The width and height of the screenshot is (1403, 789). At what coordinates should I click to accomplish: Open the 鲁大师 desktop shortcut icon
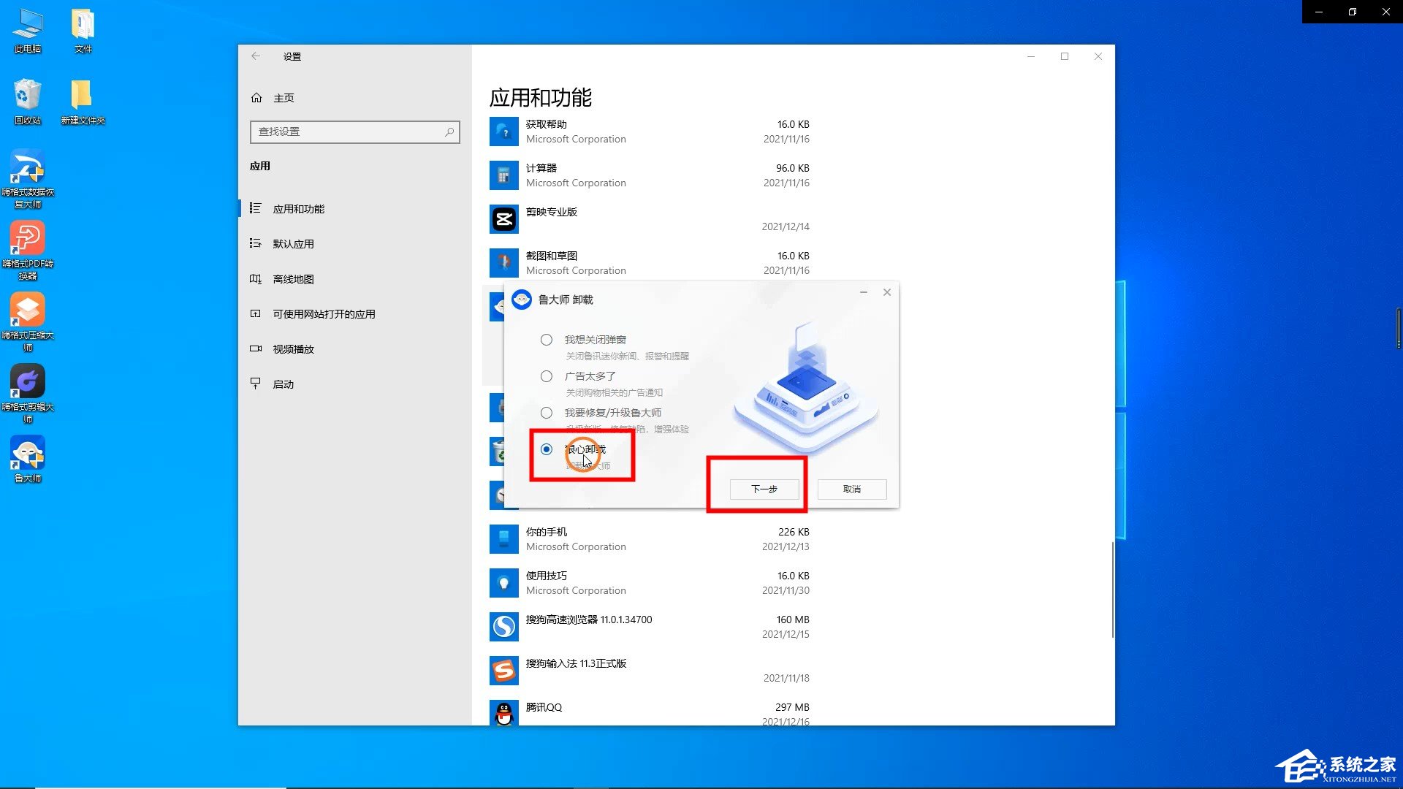tap(28, 454)
